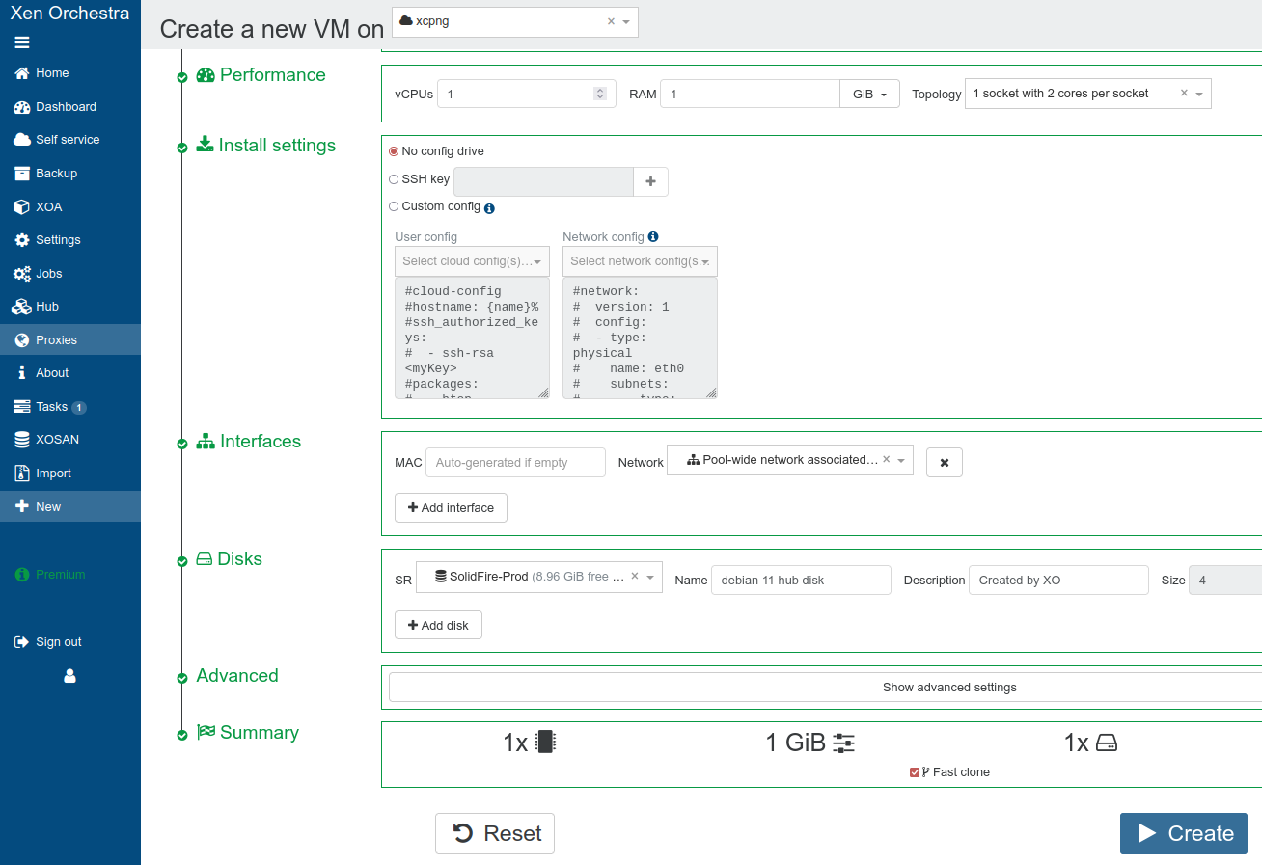Click the CPU chip icon in Summary
The width and height of the screenshot is (1262, 865).
click(546, 743)
